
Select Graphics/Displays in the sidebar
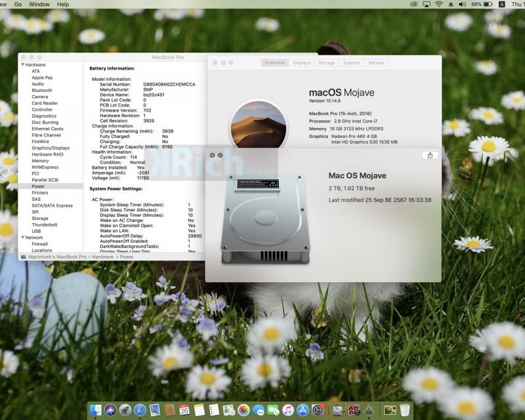pos(51,148)
